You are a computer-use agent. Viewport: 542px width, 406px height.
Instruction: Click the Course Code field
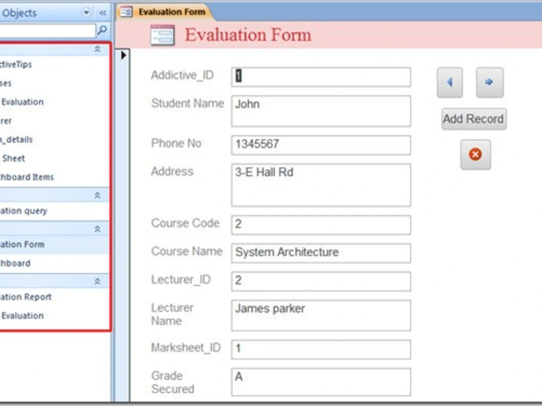(x=321, y=225)
